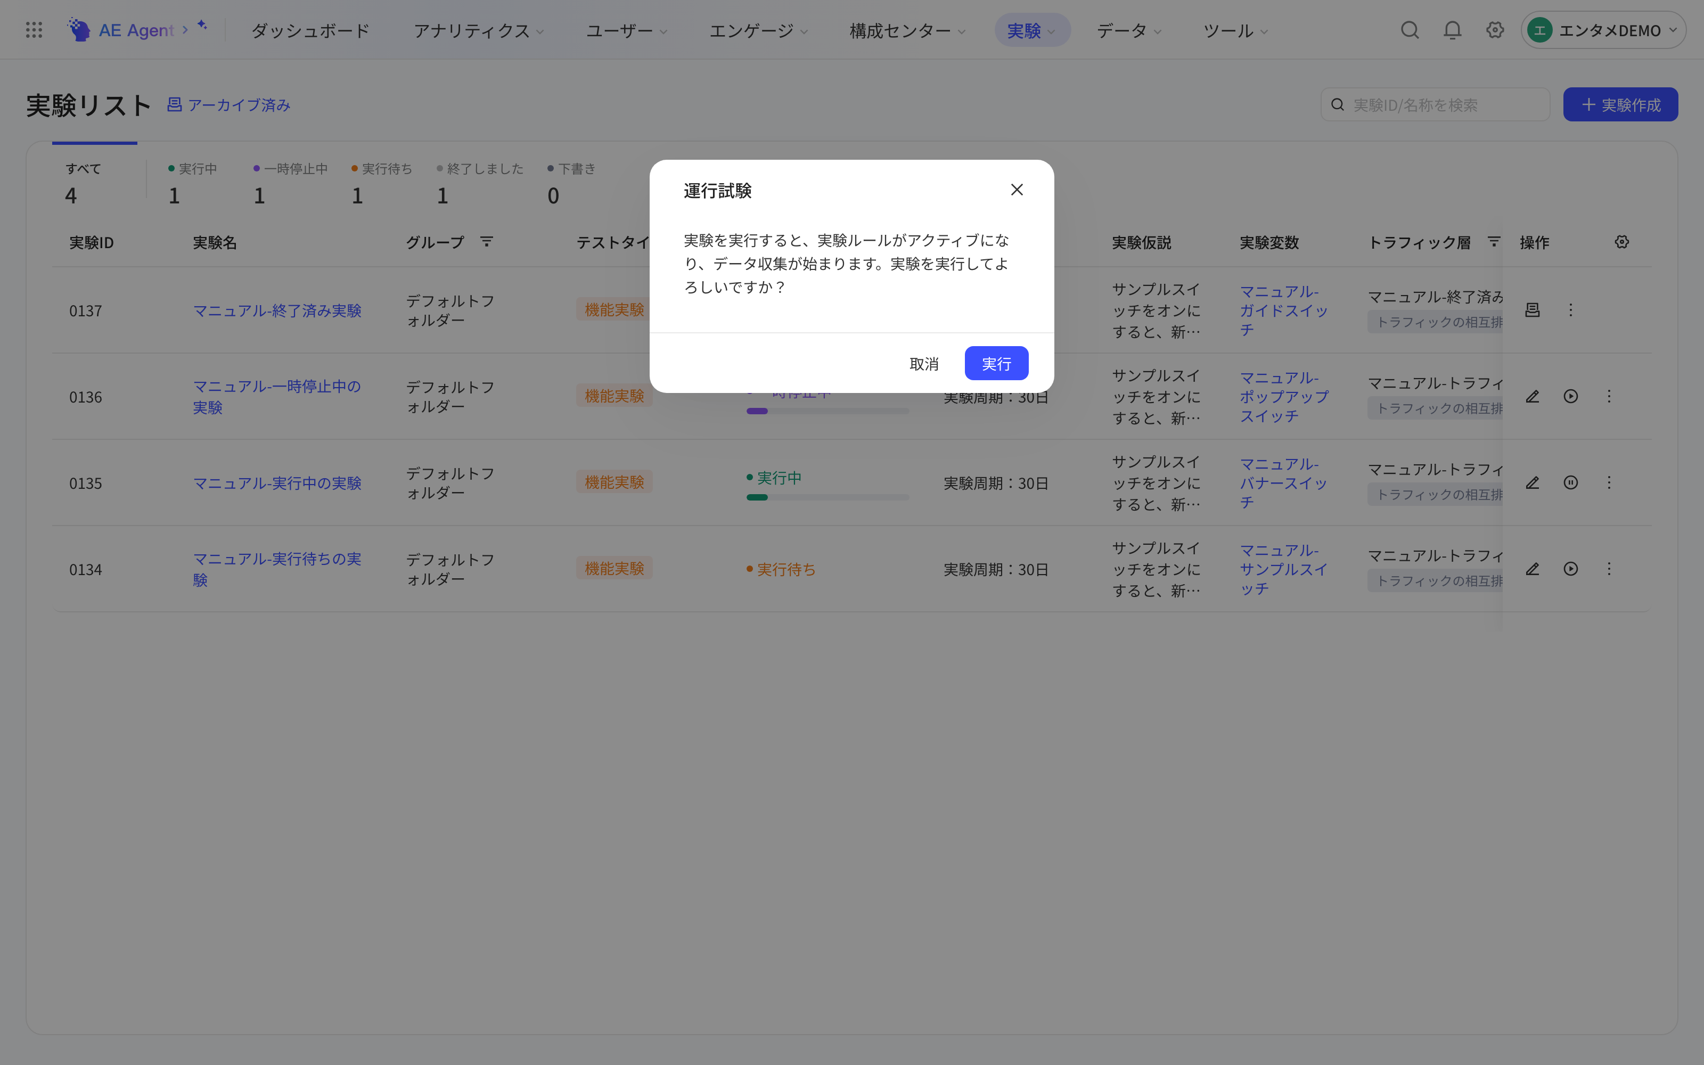Close the 運行試験 dialog with X
Viewport: 1704px width, 1065px height.
pos(1017,190)
